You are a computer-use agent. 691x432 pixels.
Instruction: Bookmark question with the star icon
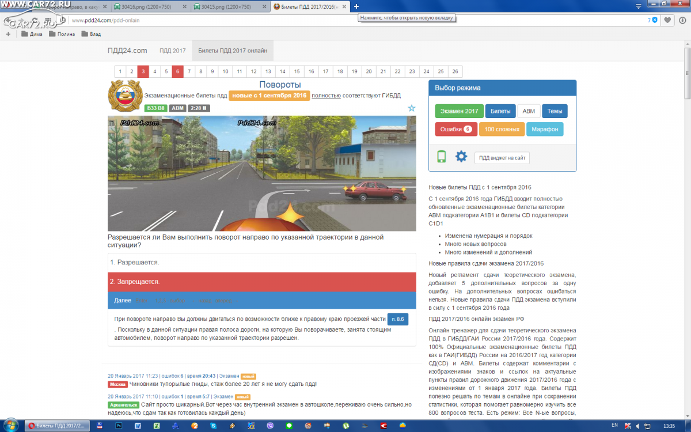click(411, 108)
